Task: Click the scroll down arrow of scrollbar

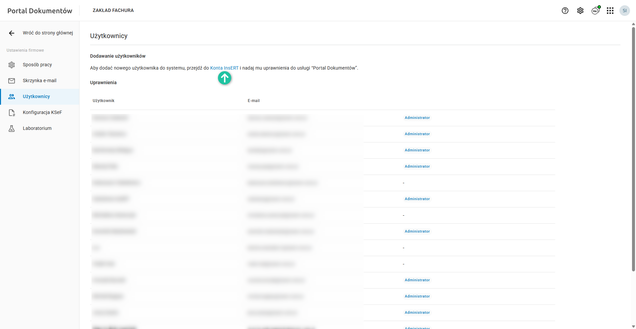Action: click(633, 326)
